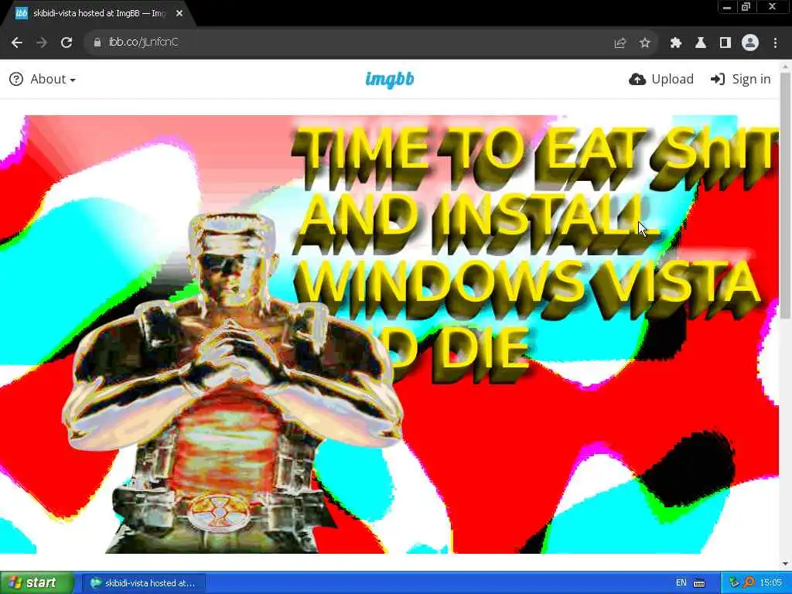Viewport: 792px width, 594px height.
Task: Open the hosted skibidi-vista image
Action: click(x=390, y=334)
